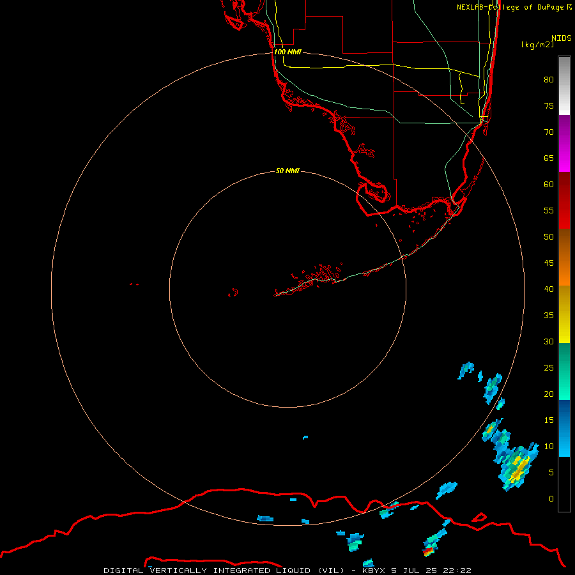Click the 22:22 timestamp in the caption
Viewport: 575px width, 575px height.
coord(457,571)
